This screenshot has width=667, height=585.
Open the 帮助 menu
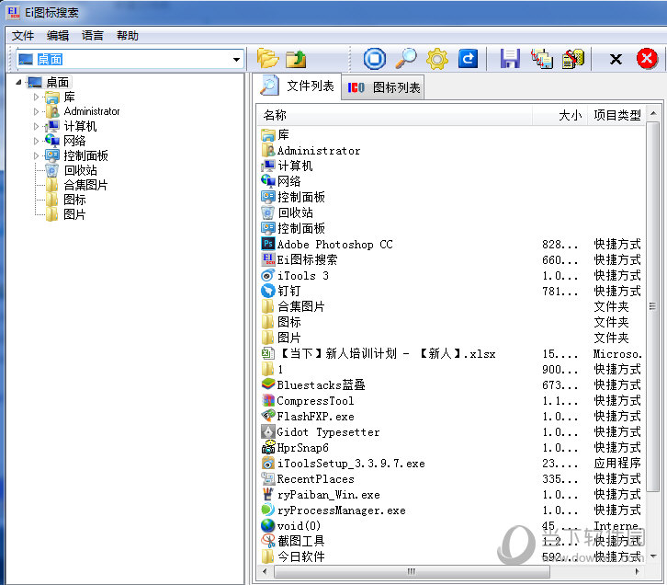pos(128,35)
